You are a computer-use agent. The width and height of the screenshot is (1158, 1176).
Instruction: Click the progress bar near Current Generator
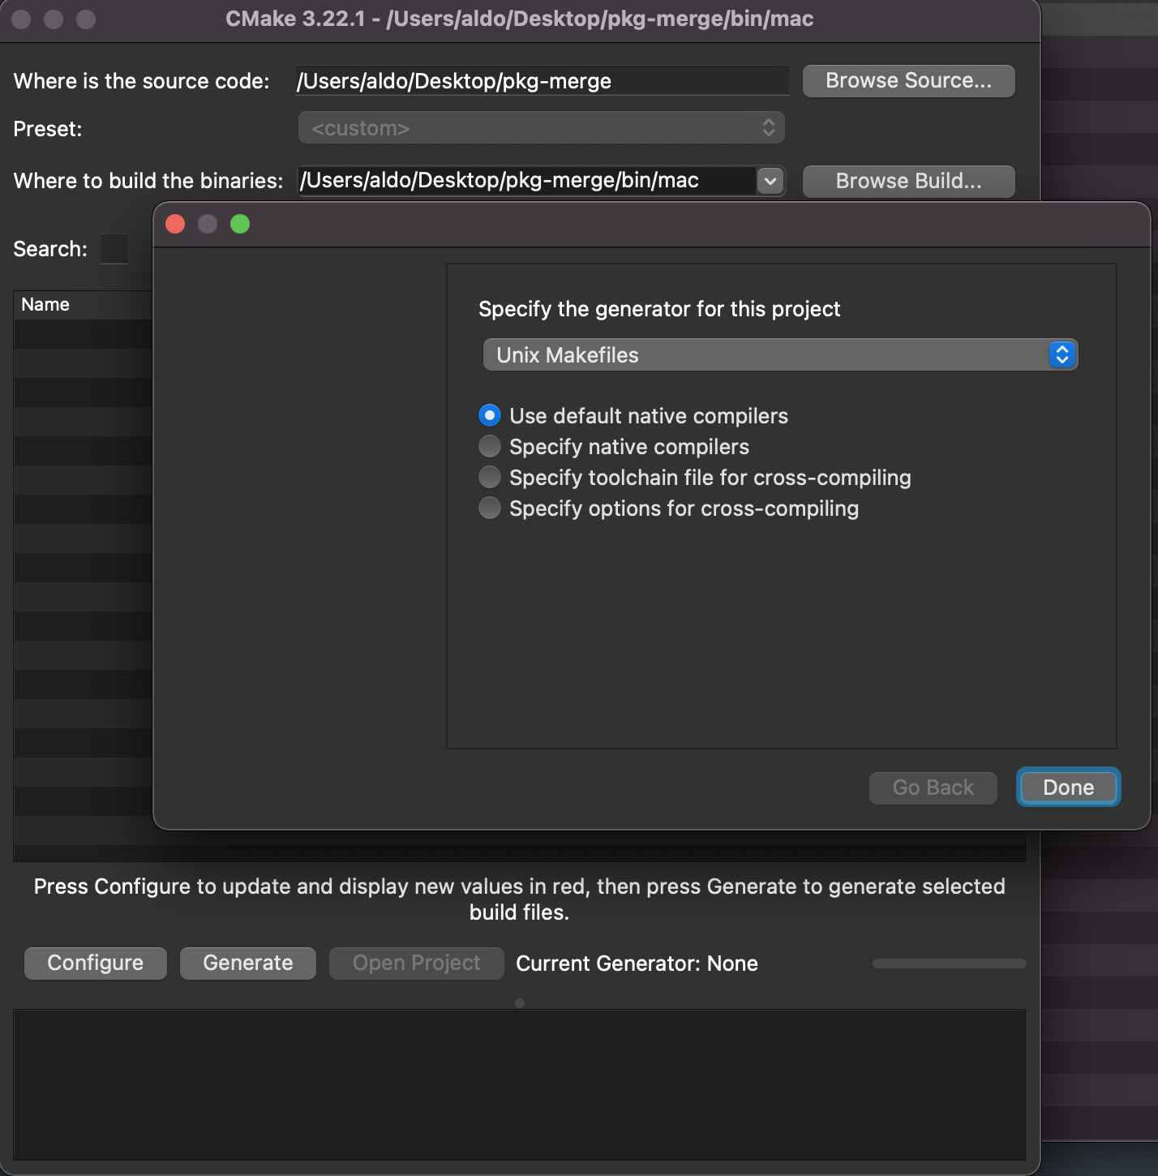coord(950,964)
